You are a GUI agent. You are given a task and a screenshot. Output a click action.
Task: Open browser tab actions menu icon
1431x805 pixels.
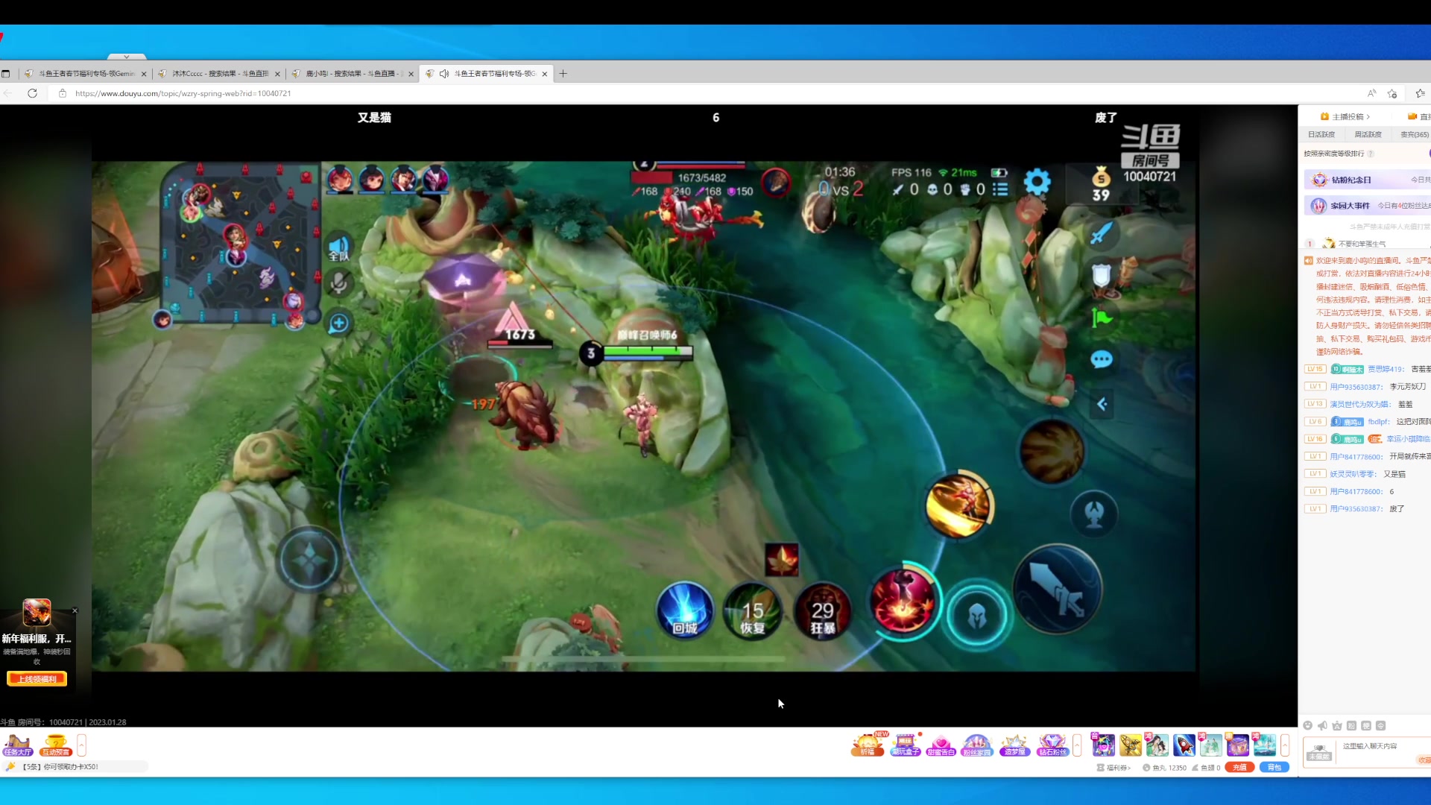click(x=6, y=74)
